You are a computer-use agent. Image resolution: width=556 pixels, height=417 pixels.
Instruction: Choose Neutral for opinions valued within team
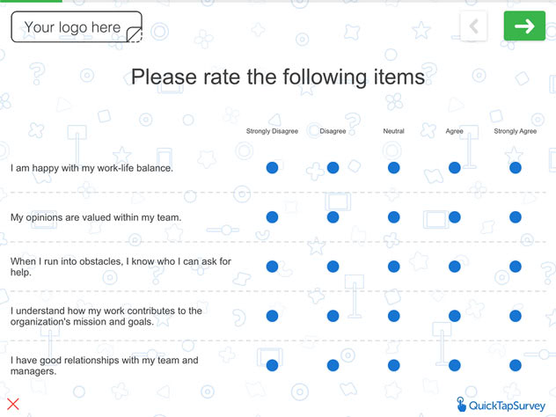[393, 217]
